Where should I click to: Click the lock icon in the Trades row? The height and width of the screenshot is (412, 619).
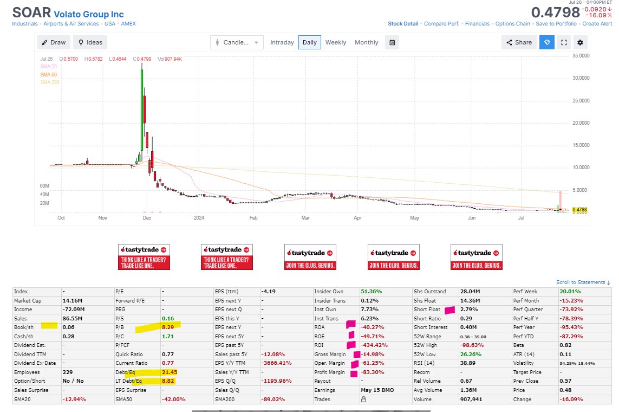pos(363,400)
